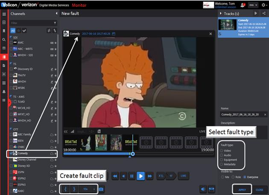Collapse the SDI channel group

click(11, 37)
